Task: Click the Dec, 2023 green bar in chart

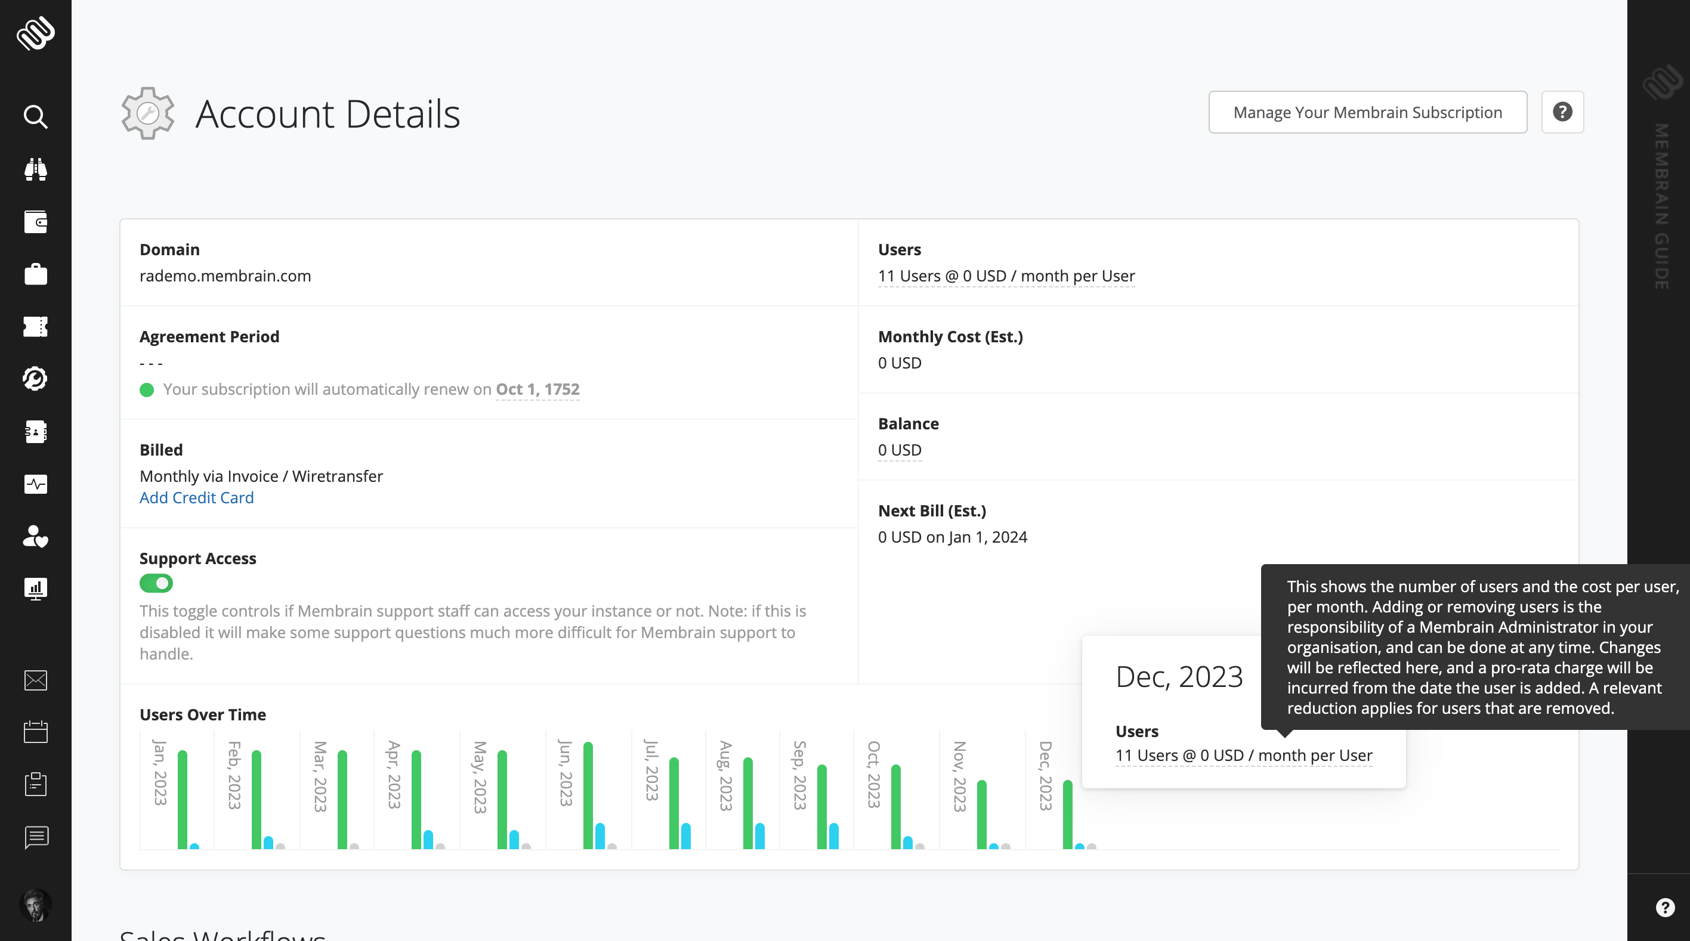Action: [1067, 815]
